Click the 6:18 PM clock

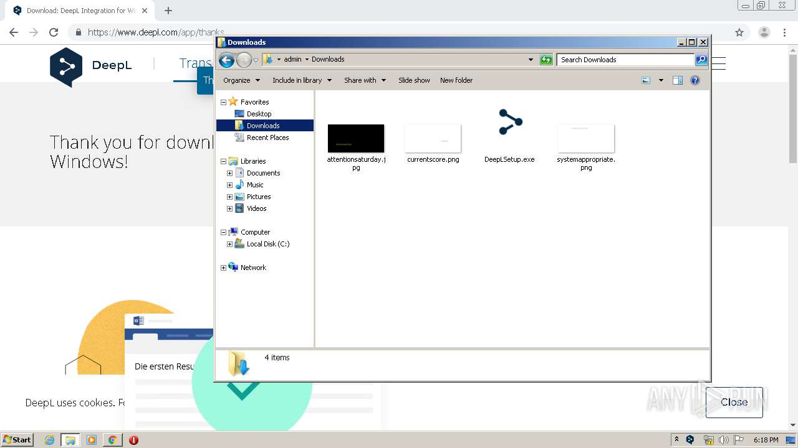pyautogui.click(x=766, y=440)
